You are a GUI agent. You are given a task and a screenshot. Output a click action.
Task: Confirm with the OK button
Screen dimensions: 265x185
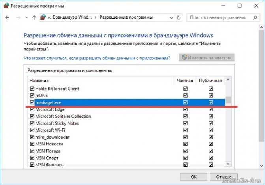pyautogui.click(x=194, y=177)
